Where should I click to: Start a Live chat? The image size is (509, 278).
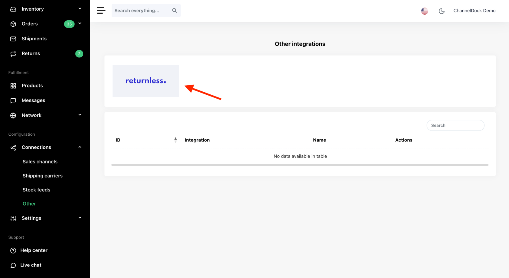31,265
